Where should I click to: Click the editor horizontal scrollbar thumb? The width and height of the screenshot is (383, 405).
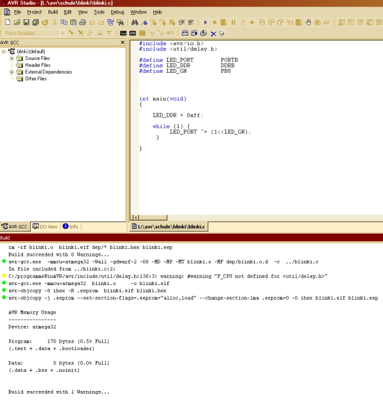coord(153,217)
